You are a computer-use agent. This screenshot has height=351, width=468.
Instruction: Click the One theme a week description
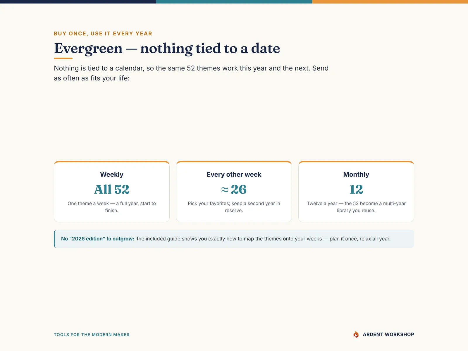(x=112, y=207)
